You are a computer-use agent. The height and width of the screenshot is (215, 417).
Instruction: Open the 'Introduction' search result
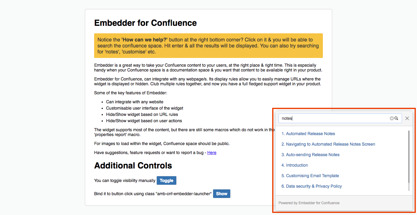pos(295,165)
